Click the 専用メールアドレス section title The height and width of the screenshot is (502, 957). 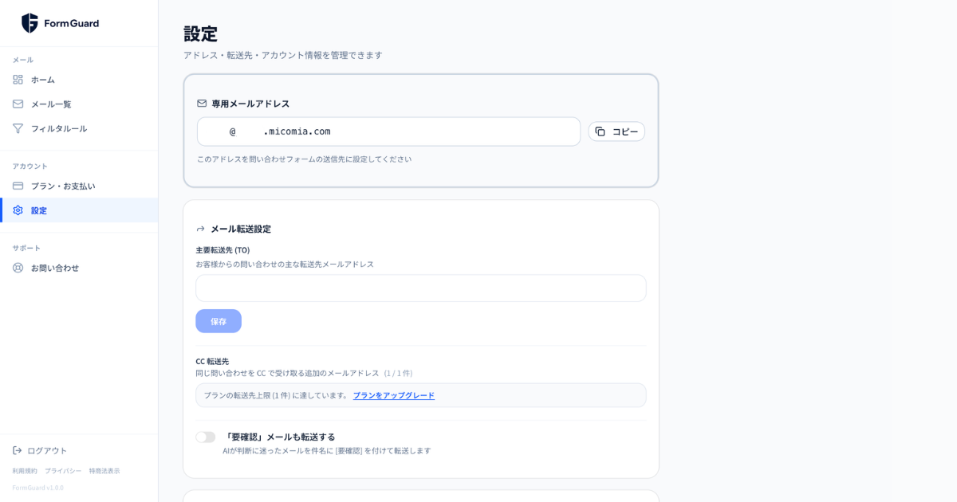tap(250, 104)
